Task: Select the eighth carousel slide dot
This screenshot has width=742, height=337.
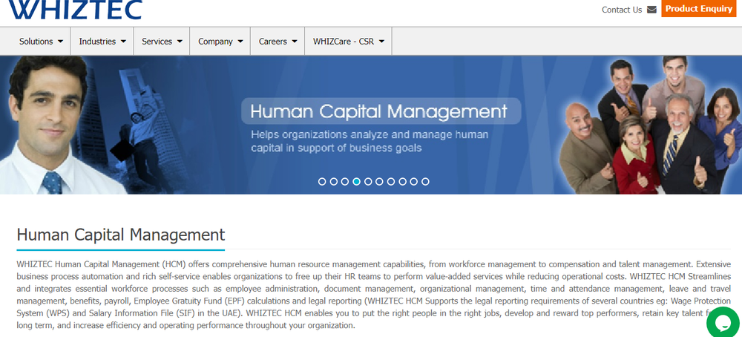Action: coord(403,181)
